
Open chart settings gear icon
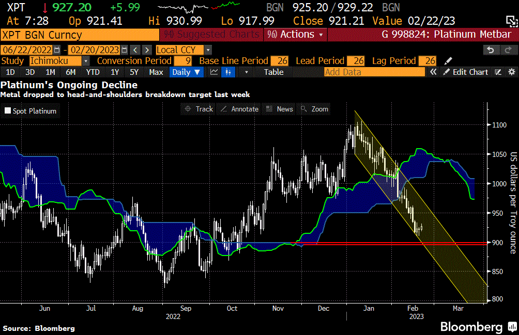(x=512, y=72)
